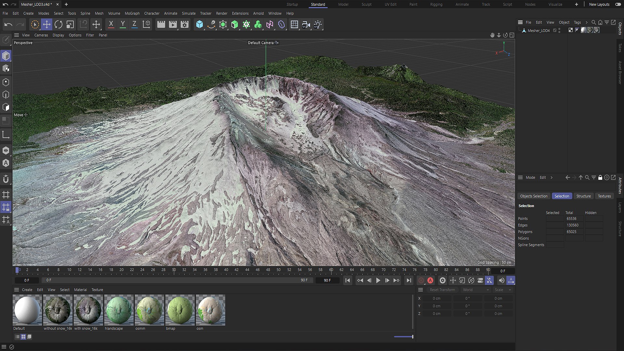Activate the Live Selection tool
Viewport: 624px width, 351px height.
click(x=35, y=24)
